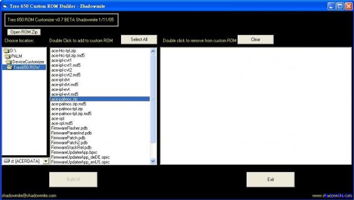Select ace-ipl-evt file

tap(60, 89)
